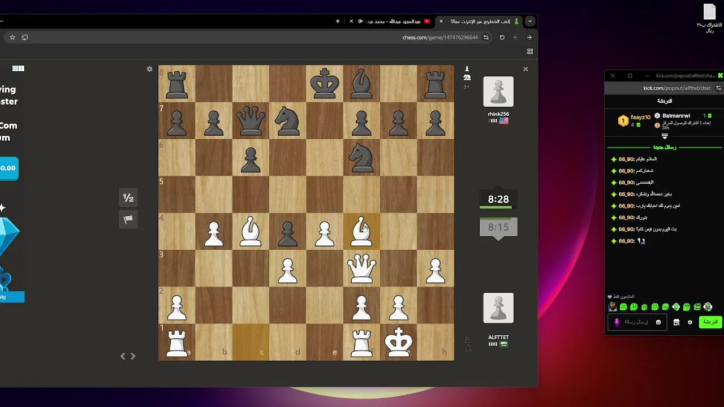Bookmark page with the star icon
The width and height of the screenshot is (724, 407).
12,37
